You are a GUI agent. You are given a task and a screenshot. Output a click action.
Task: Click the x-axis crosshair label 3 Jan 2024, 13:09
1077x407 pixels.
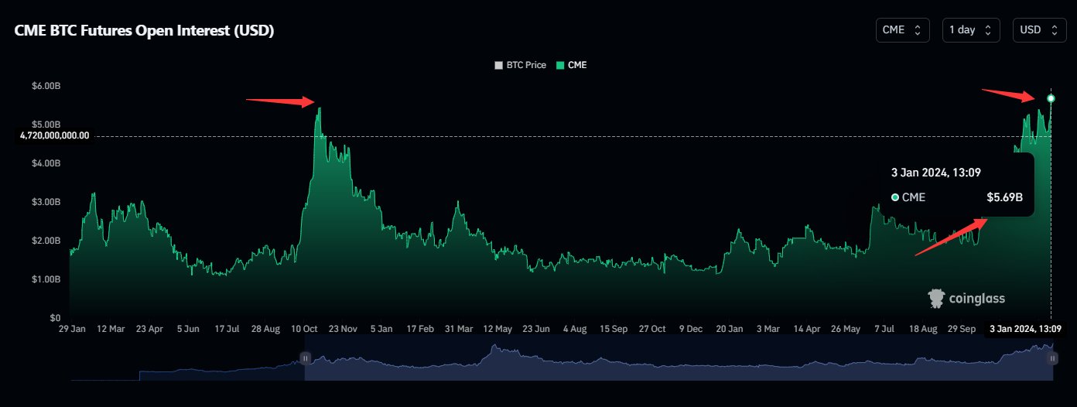(1025, 329)
